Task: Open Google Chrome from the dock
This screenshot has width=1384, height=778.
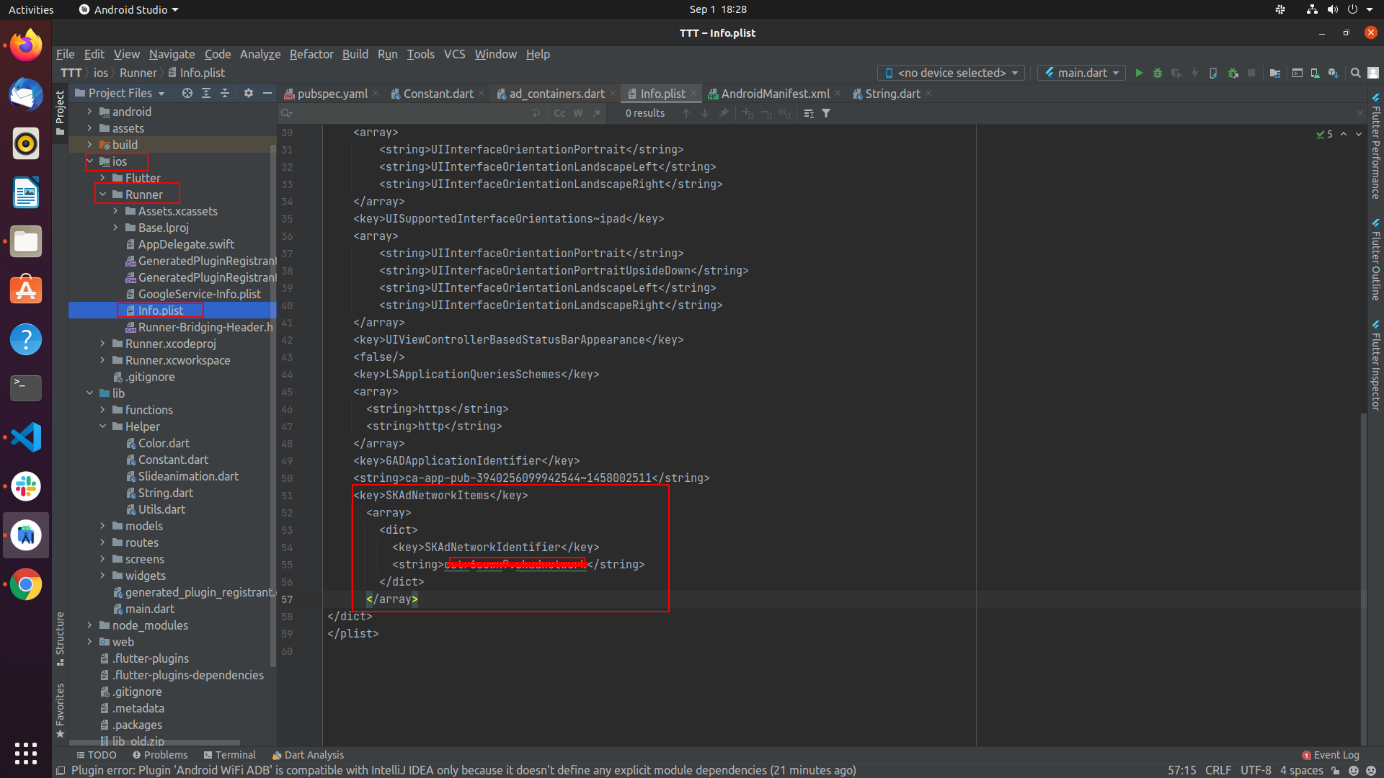Action: pos(26,584)
